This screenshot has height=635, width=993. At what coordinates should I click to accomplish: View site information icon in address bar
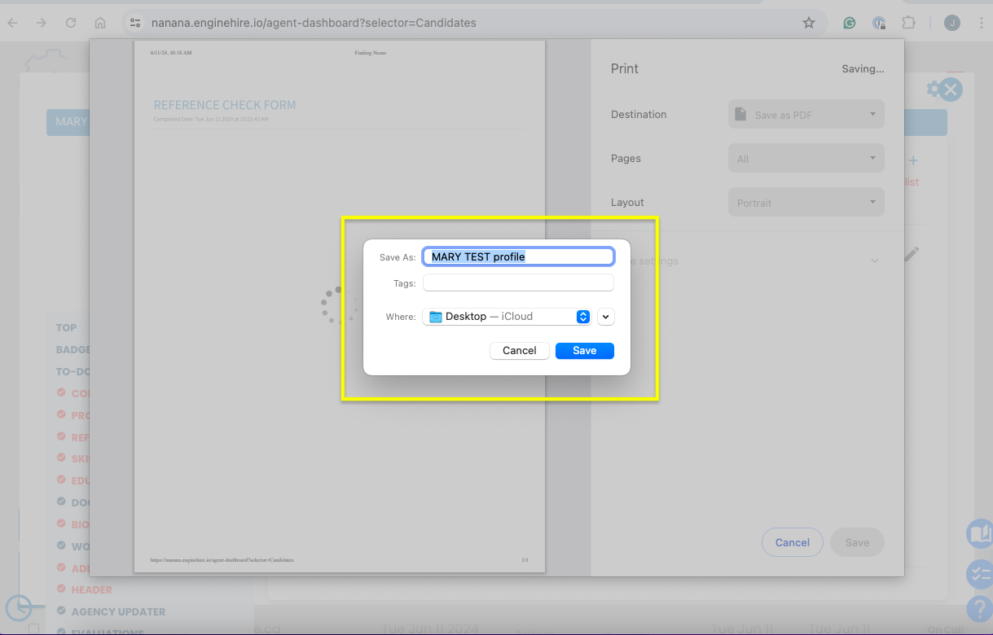tap(135, 23)
